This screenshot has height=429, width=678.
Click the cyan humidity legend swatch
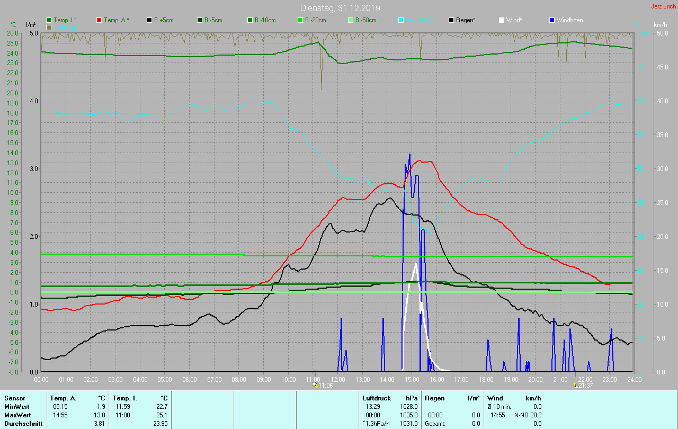tap(401, 20)
